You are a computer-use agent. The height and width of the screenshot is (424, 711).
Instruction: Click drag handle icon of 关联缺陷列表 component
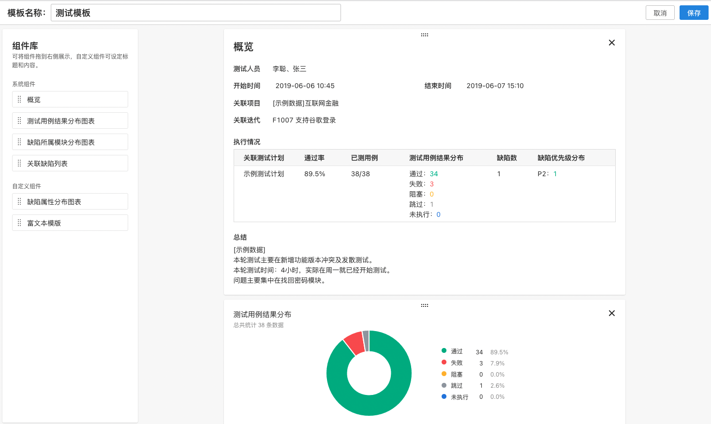click(x=18, y=163)
